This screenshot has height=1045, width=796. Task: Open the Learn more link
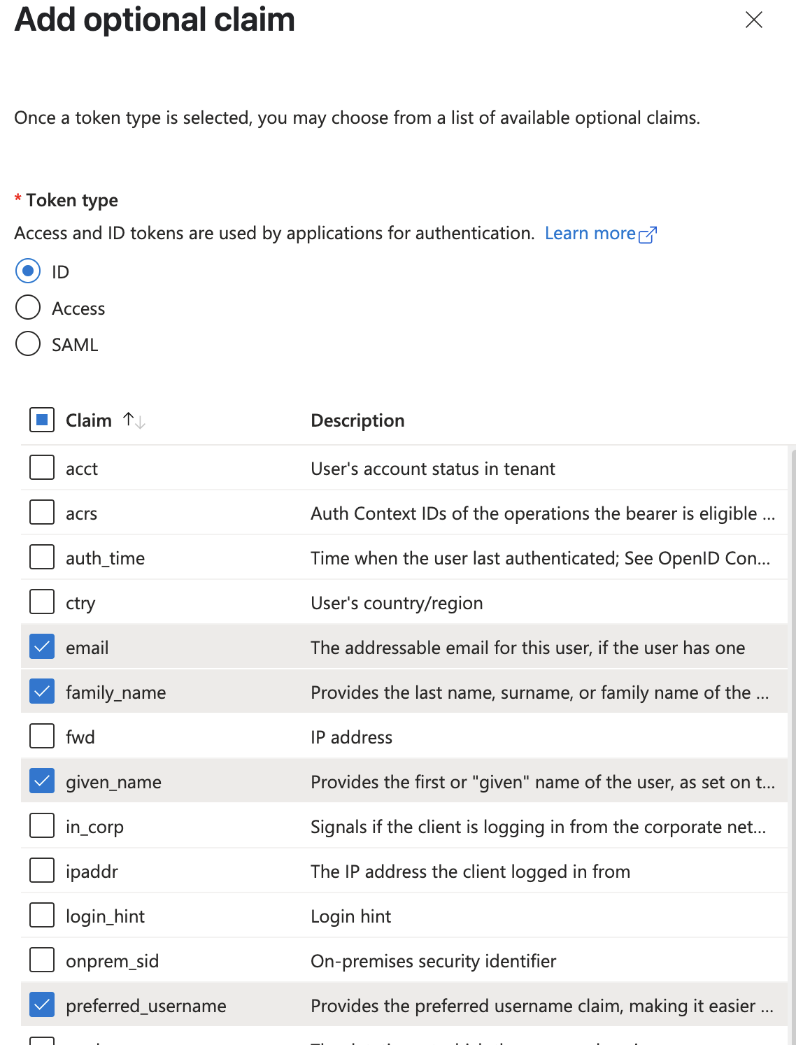(592, 233)
